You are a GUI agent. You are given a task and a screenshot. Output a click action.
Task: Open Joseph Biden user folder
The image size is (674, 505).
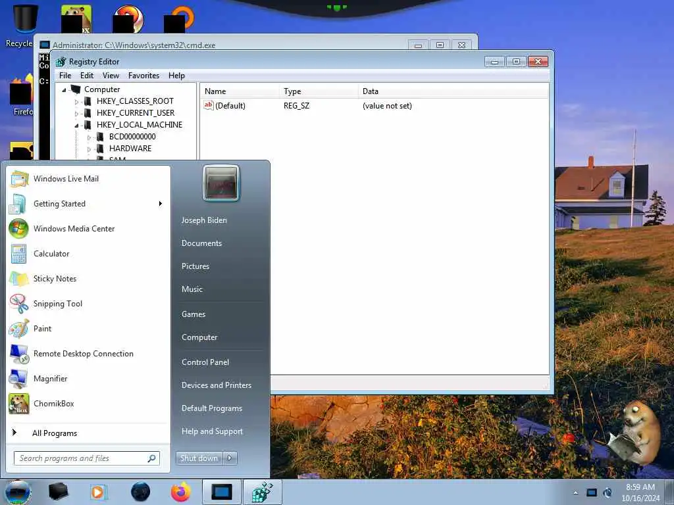coord(204,220)
